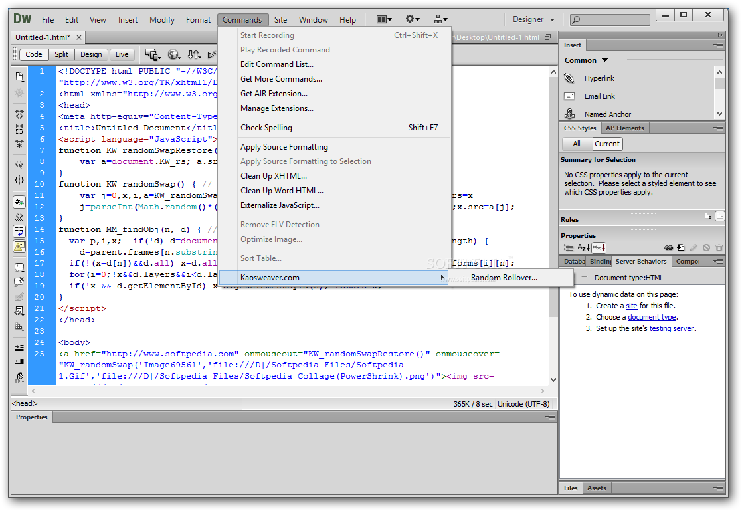Switch to Split view button
742x511 pixels.
(x=61, y=54)
